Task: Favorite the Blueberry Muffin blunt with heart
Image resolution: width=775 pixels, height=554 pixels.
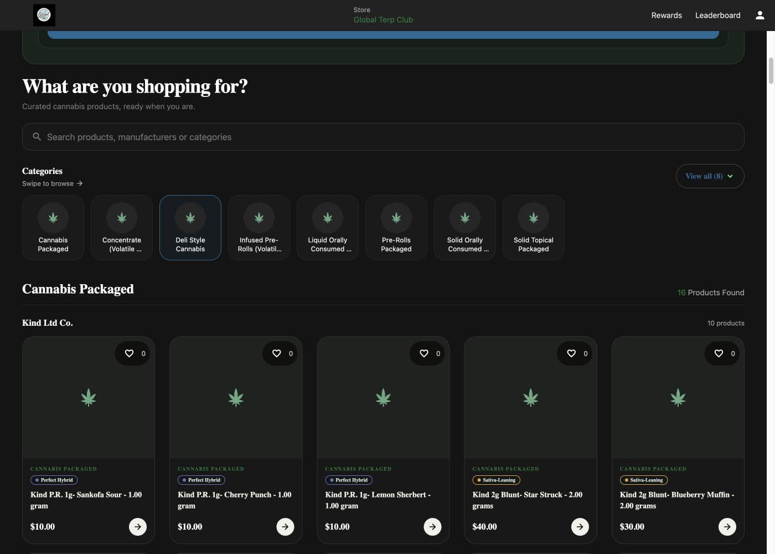Action: coord(719,353)
